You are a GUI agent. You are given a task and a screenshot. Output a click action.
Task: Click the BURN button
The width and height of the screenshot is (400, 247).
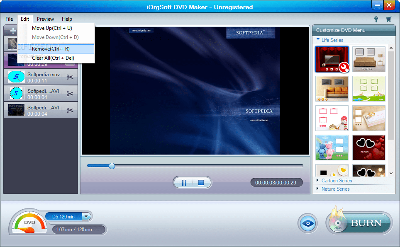click(x=359, y=223)
